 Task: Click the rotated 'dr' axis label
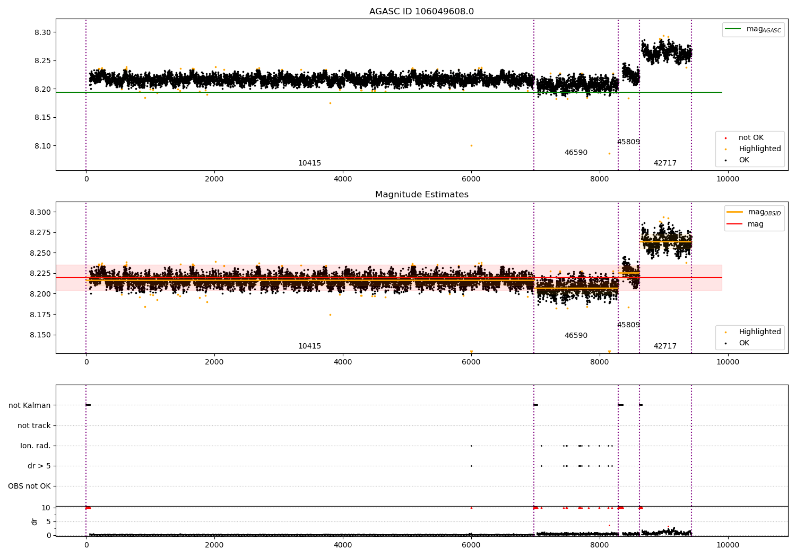tap(34, 522)
